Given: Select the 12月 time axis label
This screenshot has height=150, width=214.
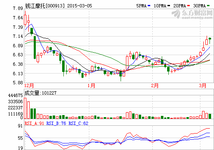Looking at the screenshot, I should (x=29, y=86).
